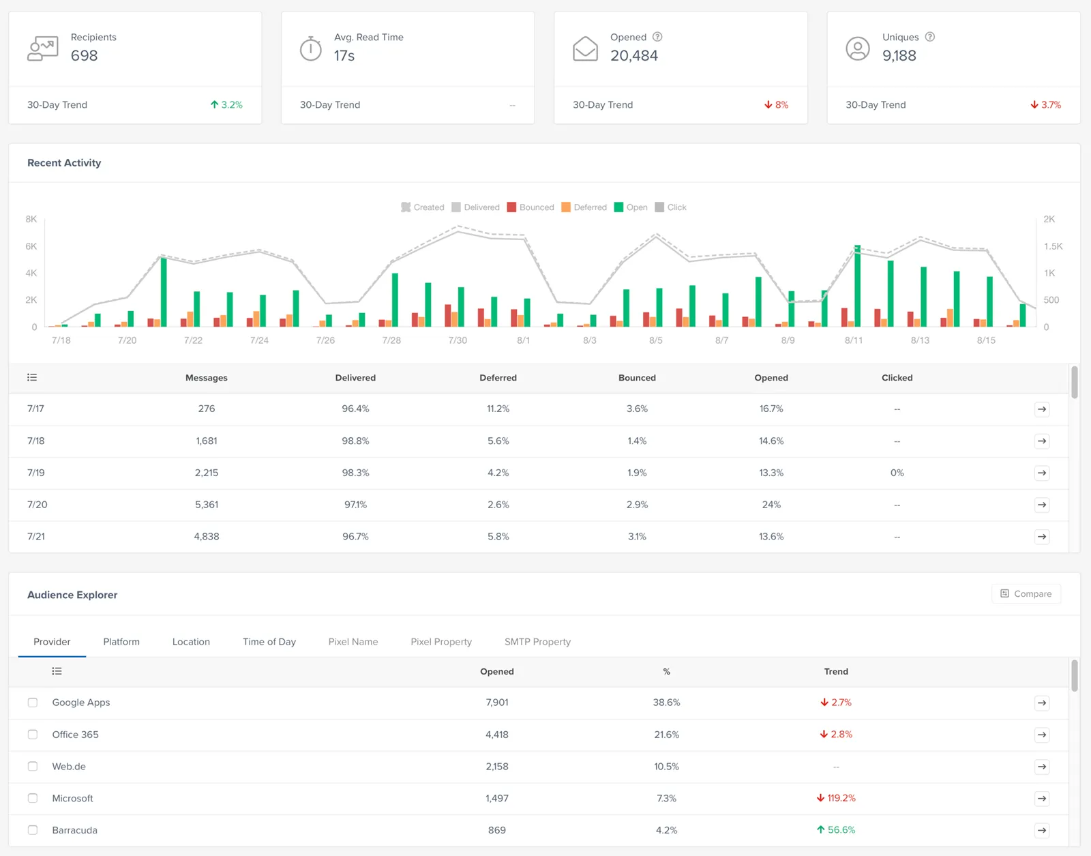This screenshot has height=856, width=1091.
Task: Click the Opened envelope icon
Action: (x=585, y=48)
